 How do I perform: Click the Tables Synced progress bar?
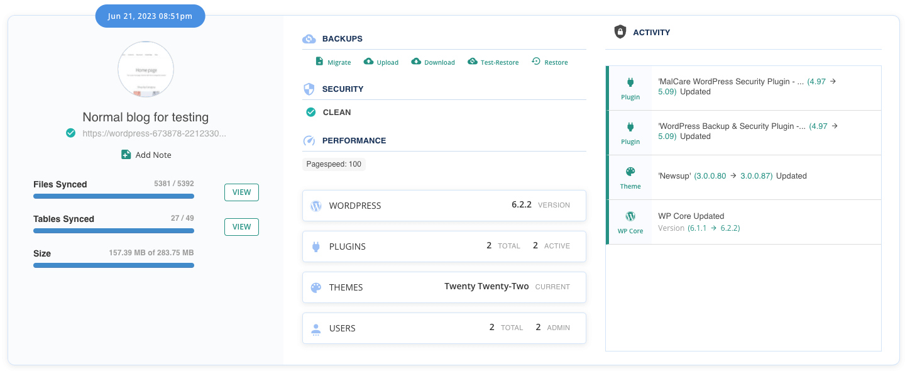(114, 231)
